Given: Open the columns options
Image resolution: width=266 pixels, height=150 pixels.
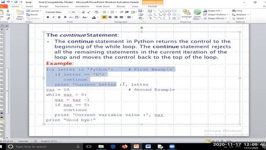Looking at the screenshot, I should (130, 17).
